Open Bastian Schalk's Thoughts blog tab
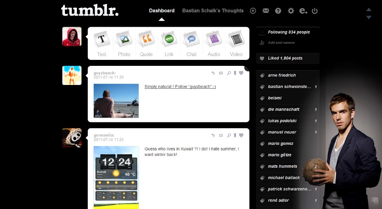Image resolution: width=382 pixels, height=209 pixels. click(213, 11)
